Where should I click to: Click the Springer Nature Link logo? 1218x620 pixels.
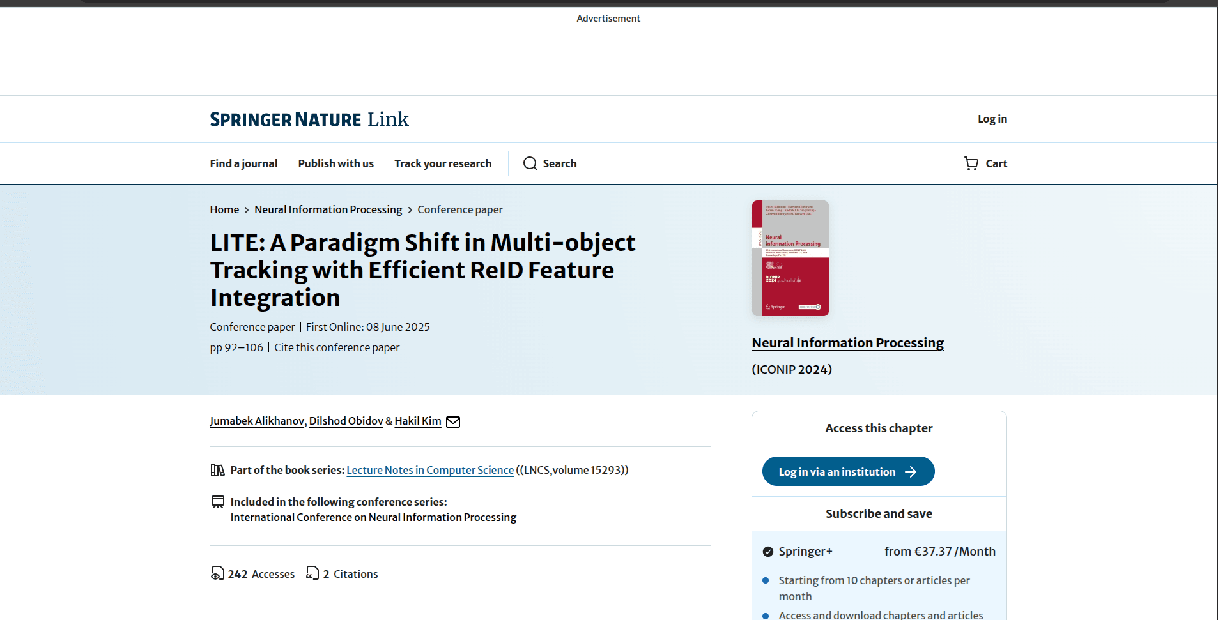click(x=309, y=119)
